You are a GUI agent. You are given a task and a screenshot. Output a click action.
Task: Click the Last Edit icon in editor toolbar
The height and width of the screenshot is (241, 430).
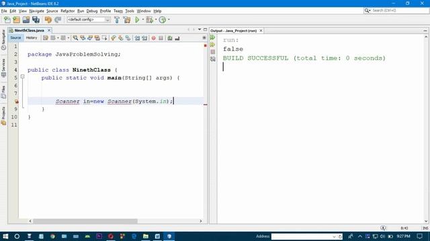tap(46, 38)
